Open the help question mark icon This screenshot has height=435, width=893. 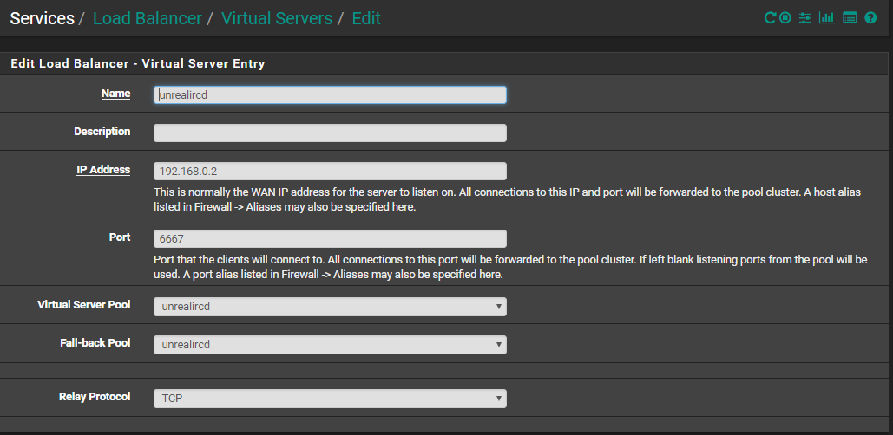coord(870,17)
